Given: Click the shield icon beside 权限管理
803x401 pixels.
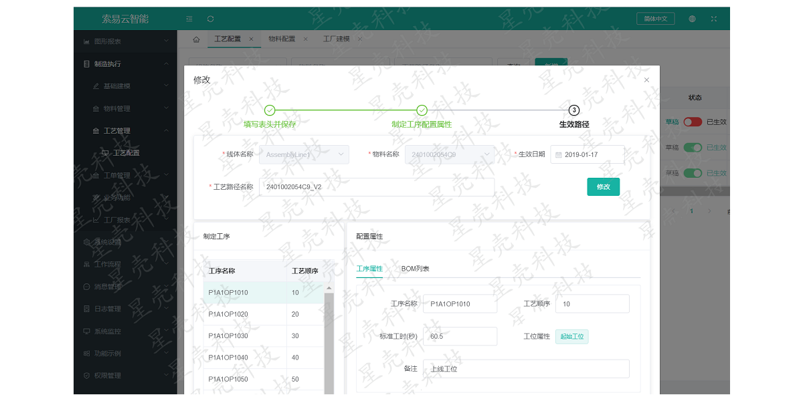Looking at the screenshot, I should [86, 376].
